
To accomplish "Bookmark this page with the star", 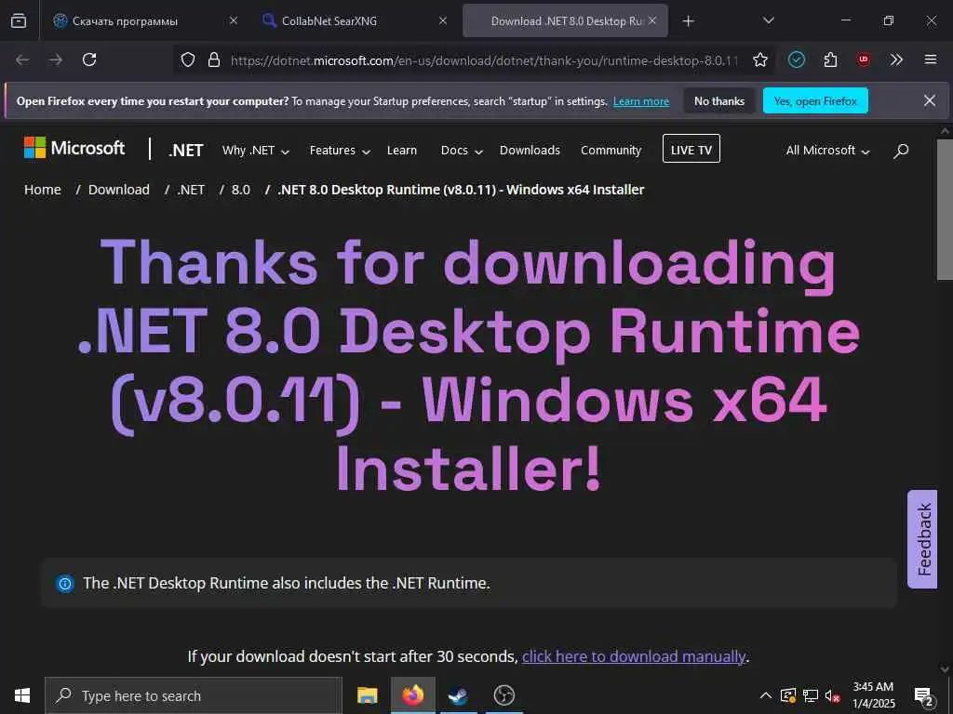I will (x=759, y=59).
